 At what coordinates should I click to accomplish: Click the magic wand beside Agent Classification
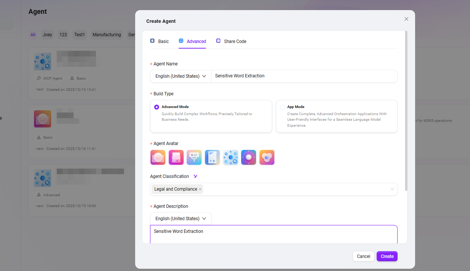pos(195,176)
